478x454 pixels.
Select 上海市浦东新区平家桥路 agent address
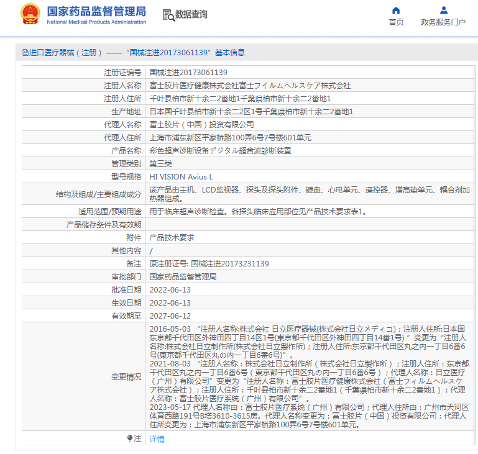(231, 138)
